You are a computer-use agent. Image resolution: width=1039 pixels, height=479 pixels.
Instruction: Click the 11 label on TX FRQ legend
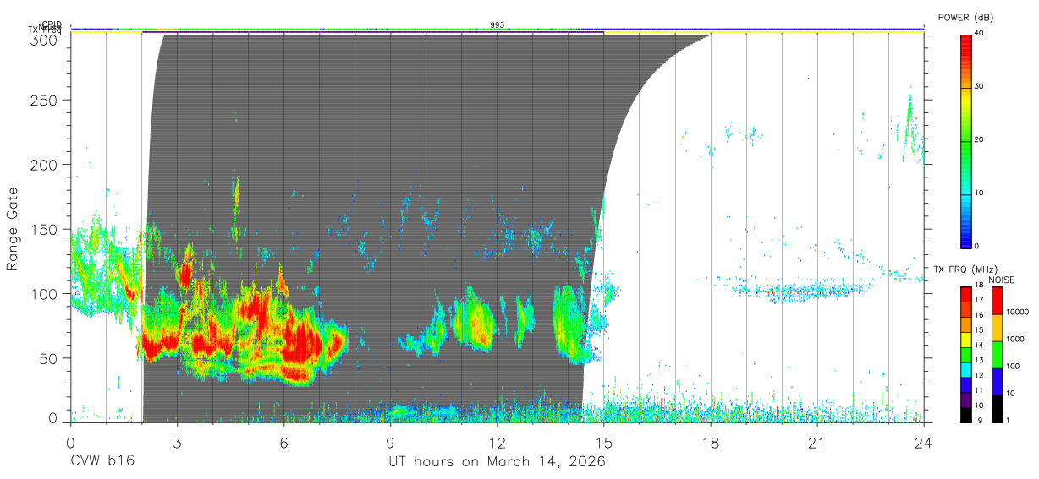coord(978,390)
